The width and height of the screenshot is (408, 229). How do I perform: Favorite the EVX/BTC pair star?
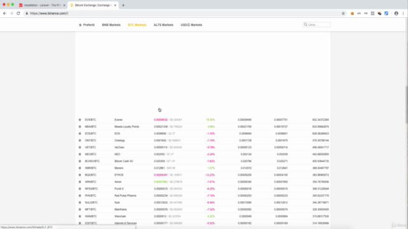(x=80, y=120)
